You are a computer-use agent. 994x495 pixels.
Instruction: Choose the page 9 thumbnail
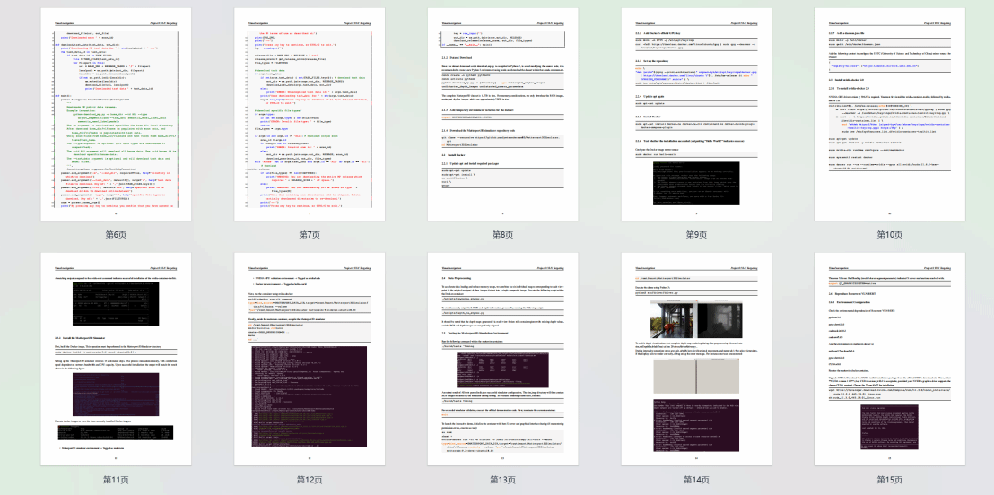coord(696,115)
